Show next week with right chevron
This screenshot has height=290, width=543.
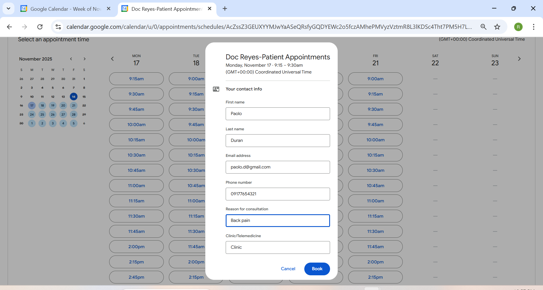519,59
